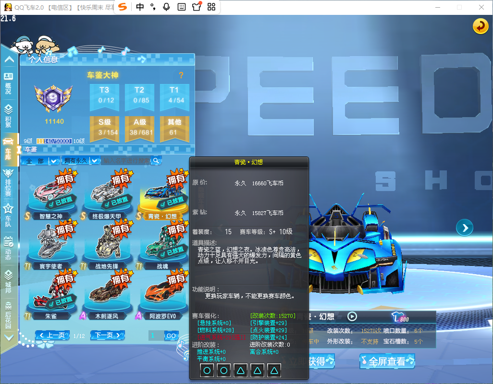Select the 其他 car category tab

174,129
